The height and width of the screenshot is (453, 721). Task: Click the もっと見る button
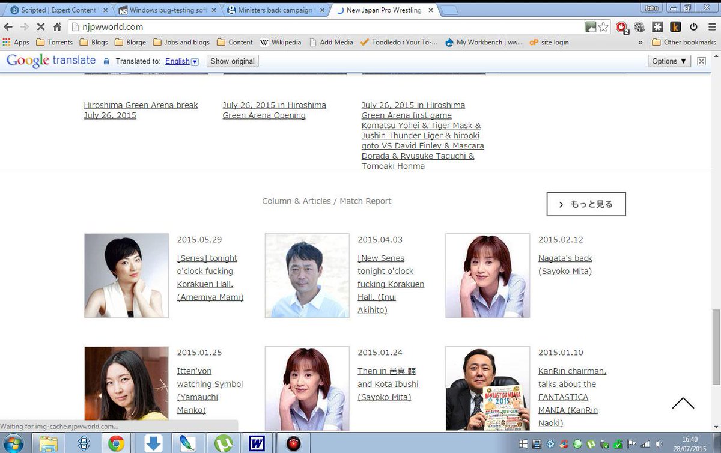[586, 204]
